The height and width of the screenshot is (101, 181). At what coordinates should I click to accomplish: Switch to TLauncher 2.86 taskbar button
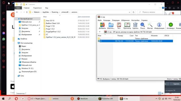[106, 98]
